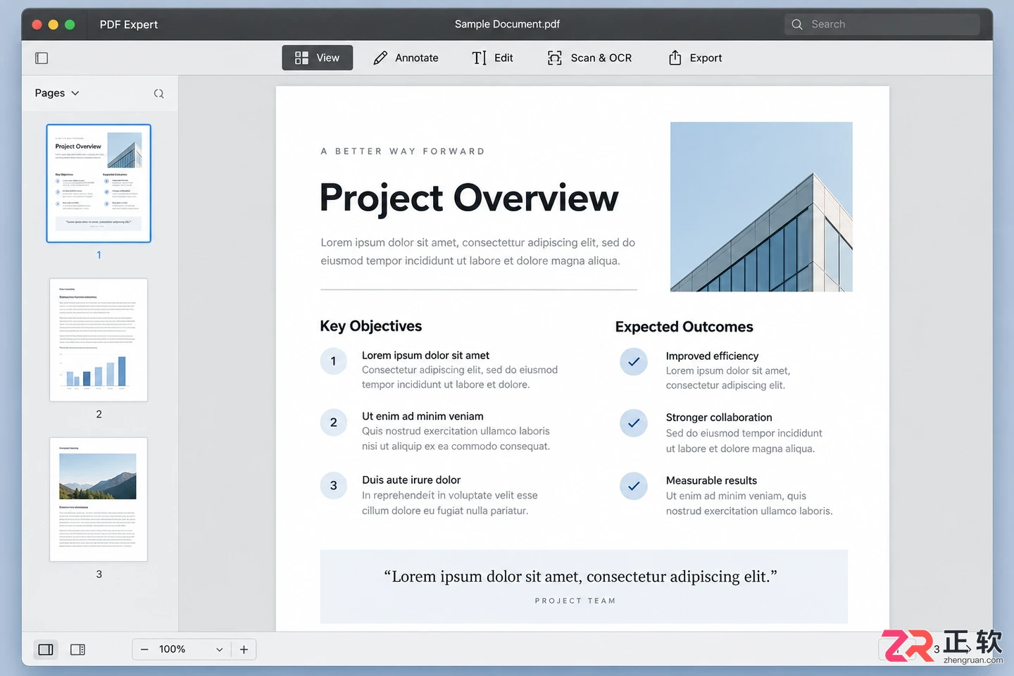
Task: Click the sidebar search magnifier icon
Action: click(158, 93)
